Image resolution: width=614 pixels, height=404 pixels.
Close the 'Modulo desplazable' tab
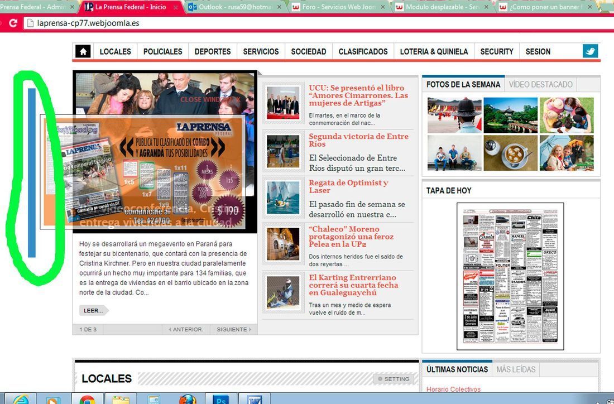click(x=486, y=7)
